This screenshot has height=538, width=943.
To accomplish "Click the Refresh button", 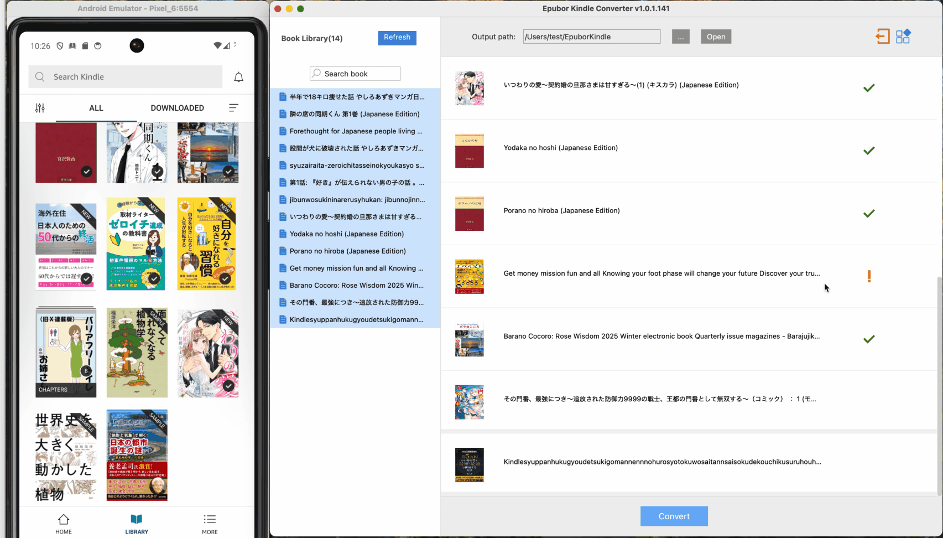I will pos(397,38).
